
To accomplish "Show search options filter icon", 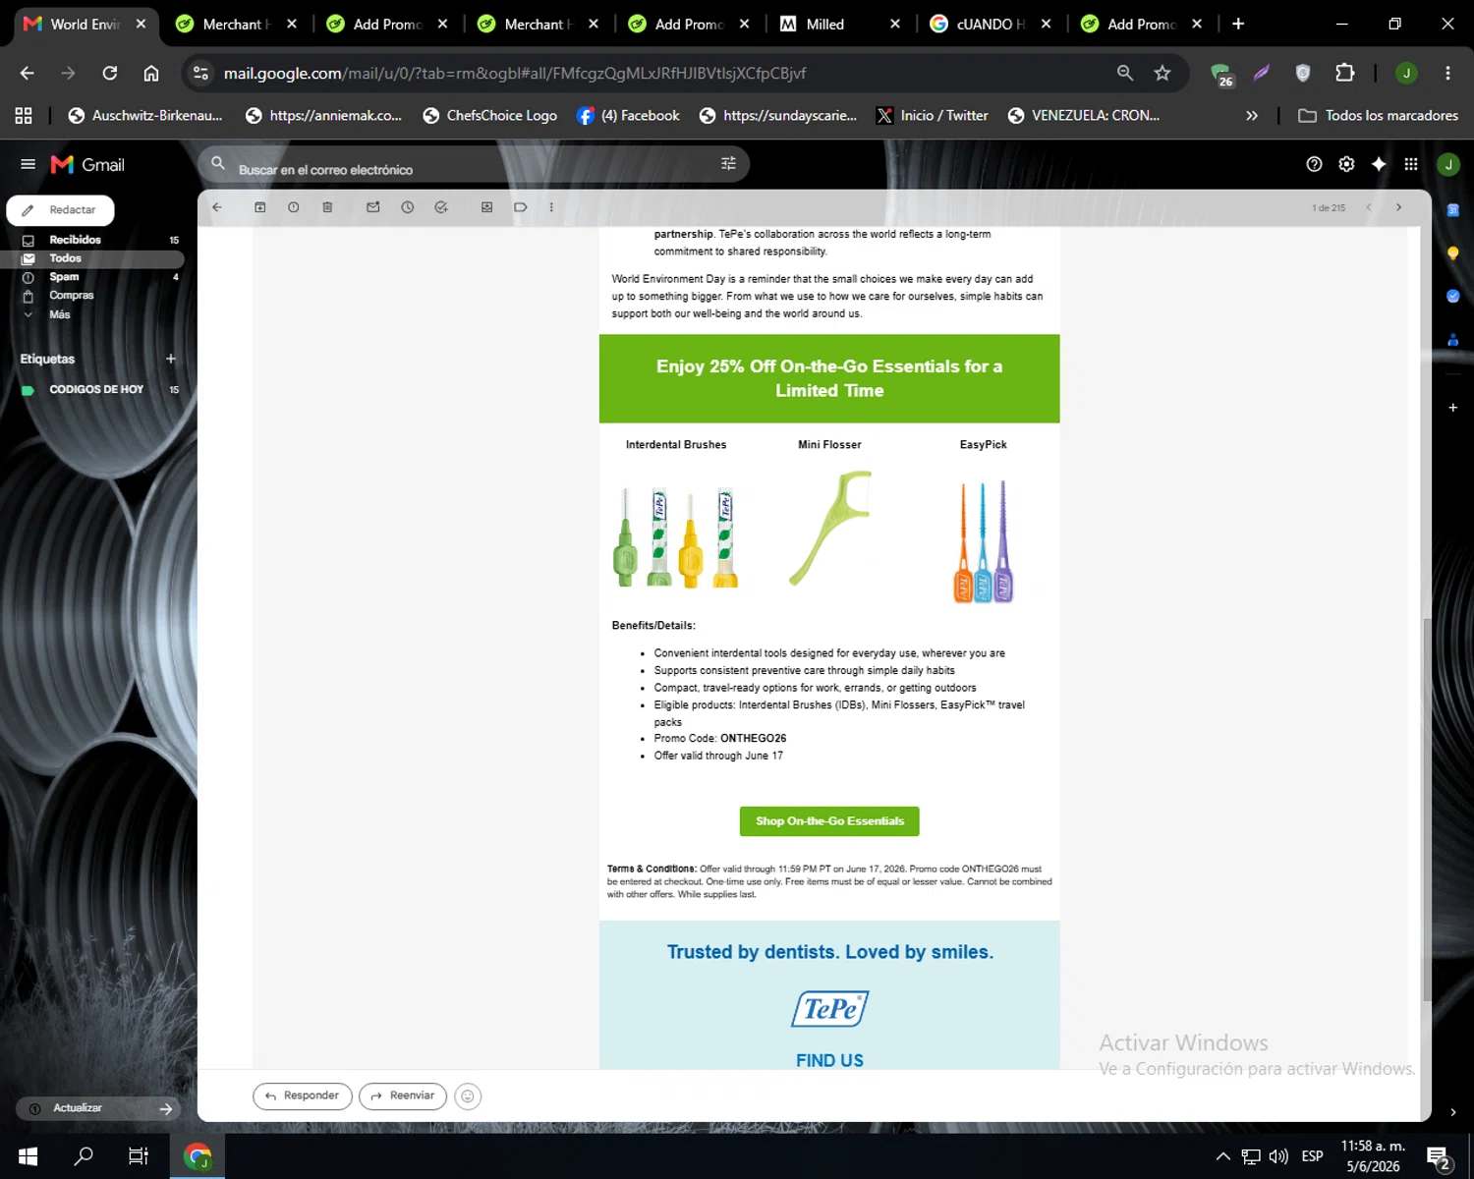I will click(x=728, y=164).
